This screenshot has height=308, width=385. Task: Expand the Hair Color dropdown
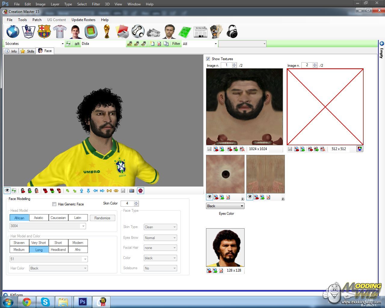pos(58,268)
